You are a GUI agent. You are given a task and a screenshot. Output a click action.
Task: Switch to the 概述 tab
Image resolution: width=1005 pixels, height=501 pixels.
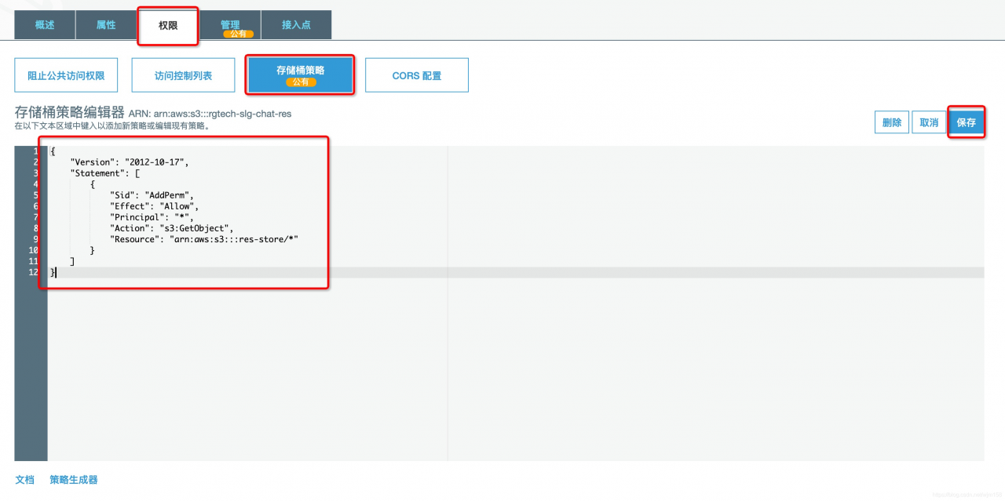[45, 25]
